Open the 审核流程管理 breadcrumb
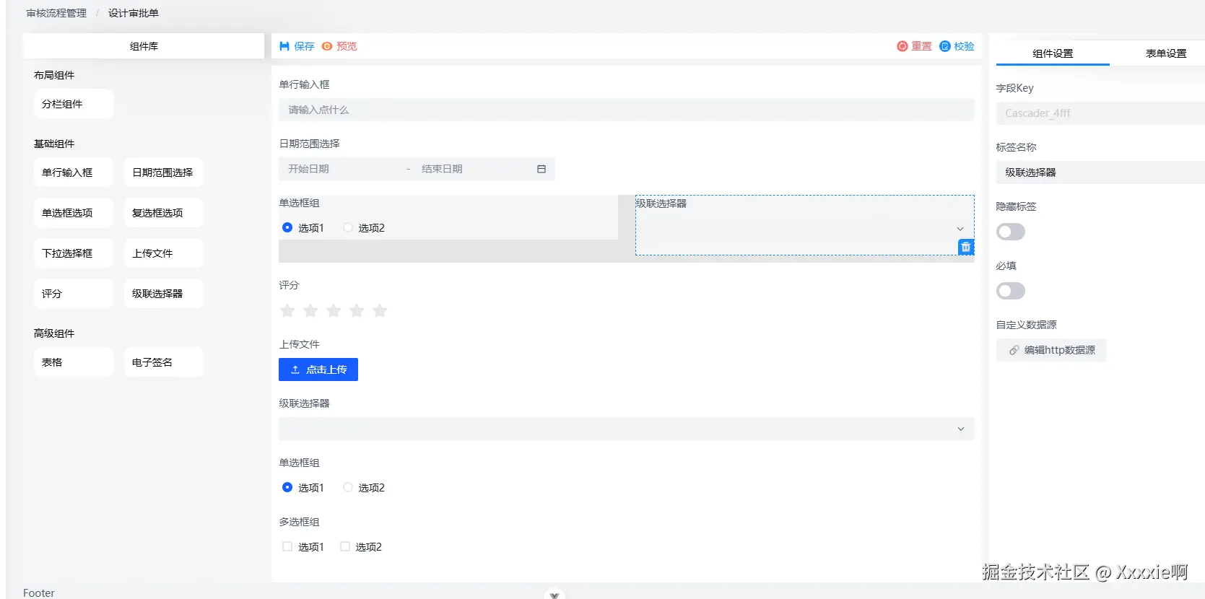 coord(56,13)
